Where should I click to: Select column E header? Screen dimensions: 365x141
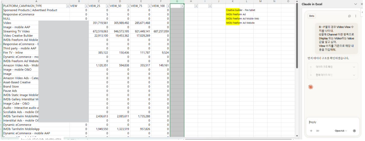pos(141,2)
